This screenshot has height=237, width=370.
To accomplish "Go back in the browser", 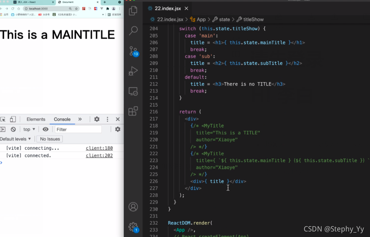I will 1,9.
